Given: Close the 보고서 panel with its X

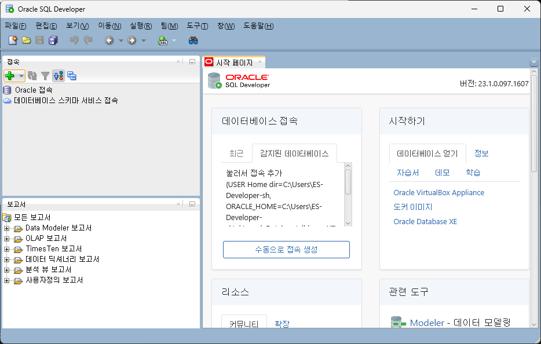Looking at the screenshot, I should [178, 204].
